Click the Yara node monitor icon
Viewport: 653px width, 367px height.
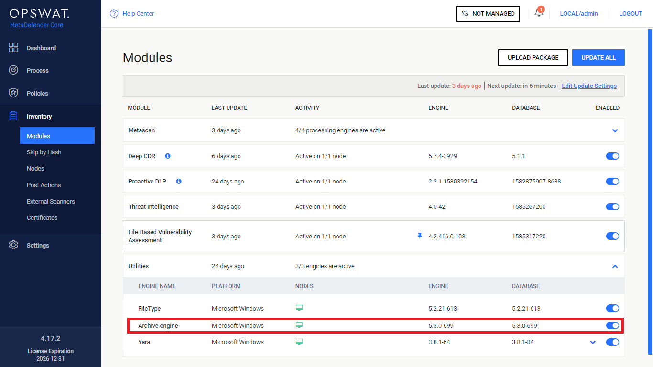tap(299, 341)
